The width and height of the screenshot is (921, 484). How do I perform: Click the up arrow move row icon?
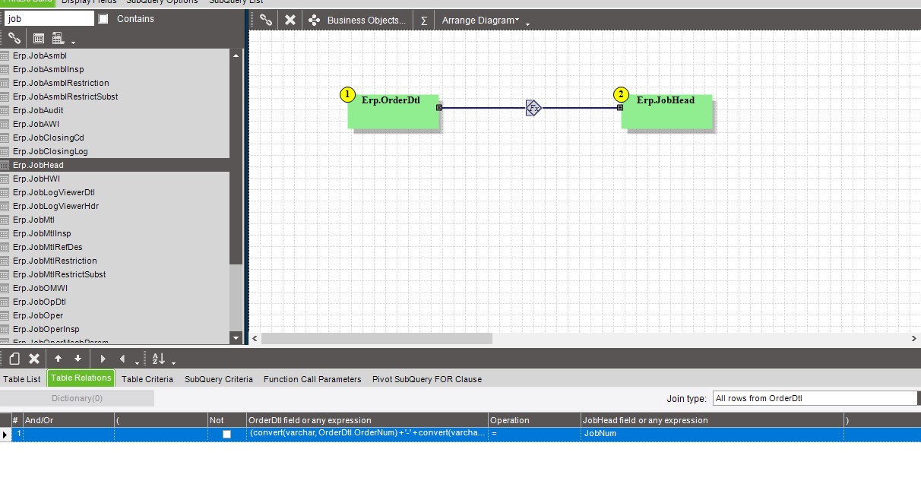(58, 359)
